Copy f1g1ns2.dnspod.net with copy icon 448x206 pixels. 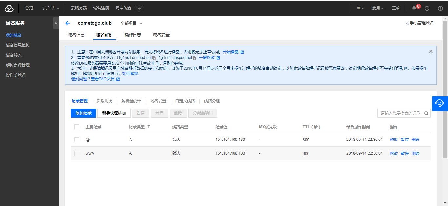tap(194, 58)
